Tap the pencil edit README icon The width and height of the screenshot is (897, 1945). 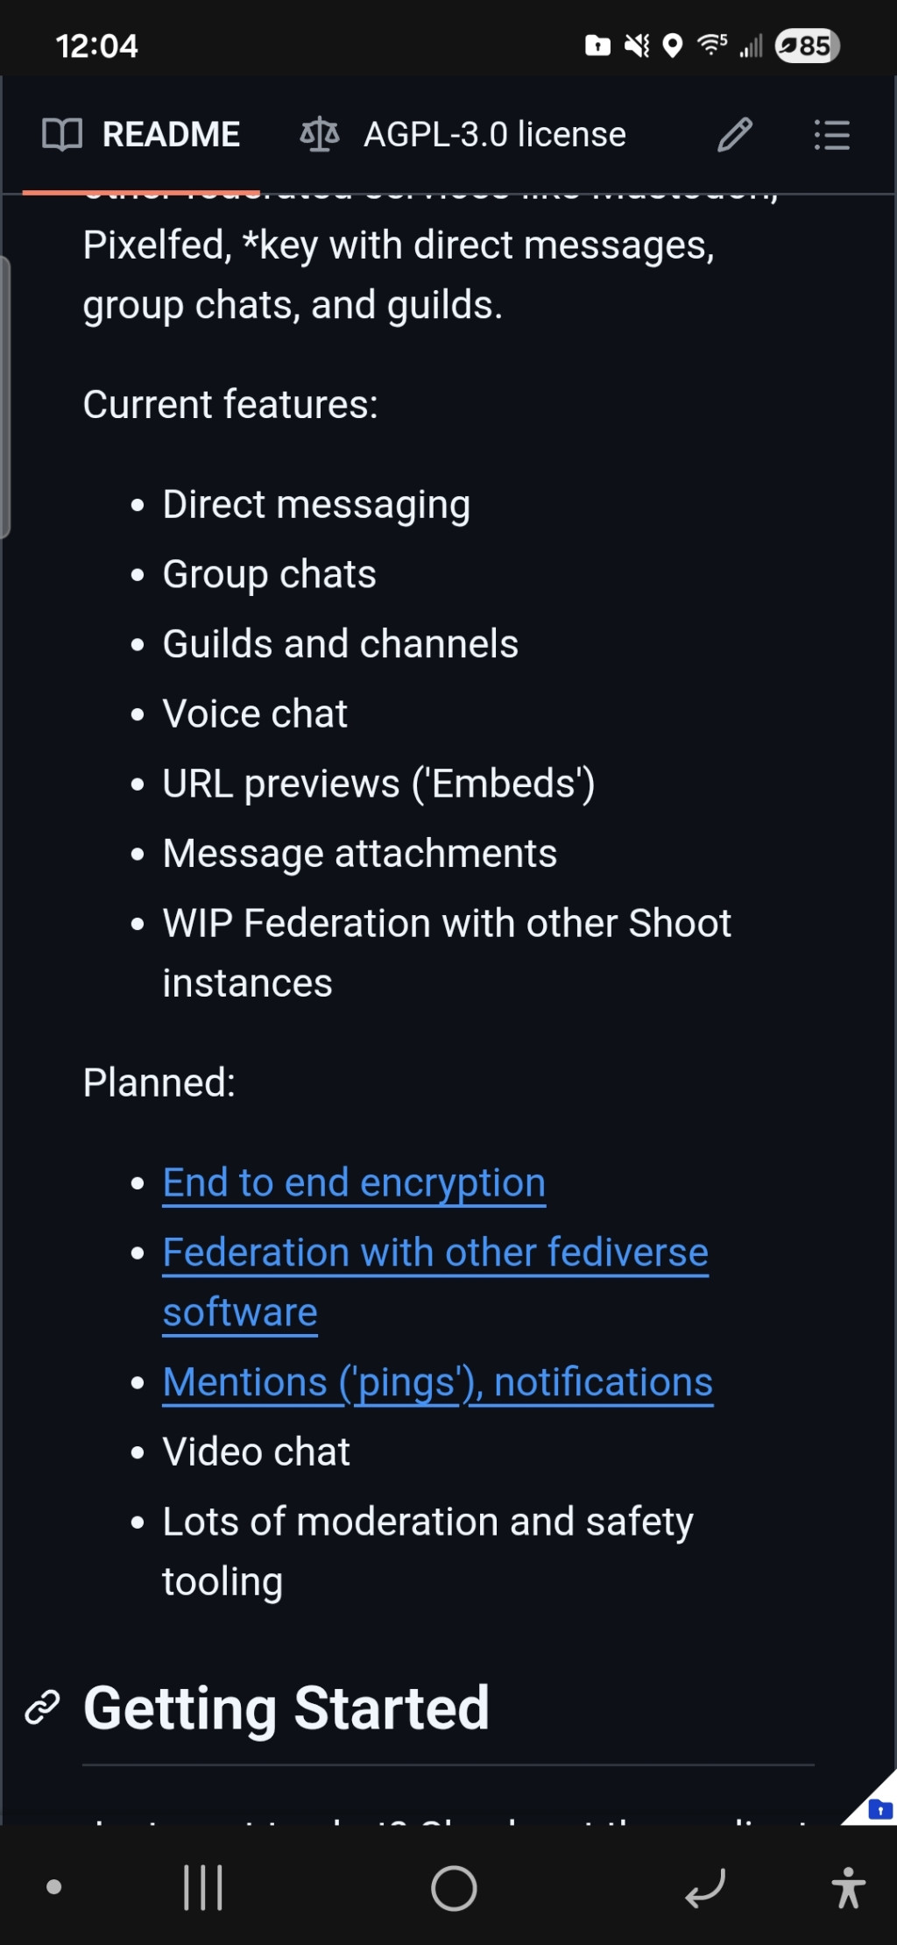pyautogui.click(x=735, y=135)
